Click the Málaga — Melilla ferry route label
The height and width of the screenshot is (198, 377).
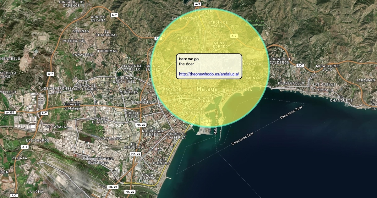point(216,122)
